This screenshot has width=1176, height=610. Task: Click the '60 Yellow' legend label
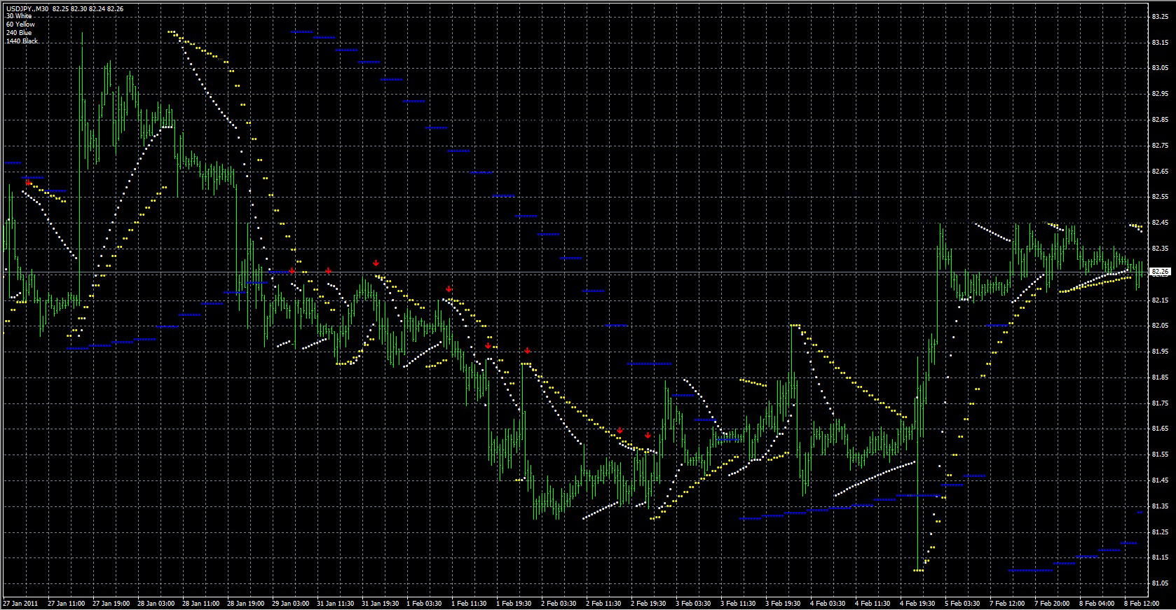click(20, 25)
